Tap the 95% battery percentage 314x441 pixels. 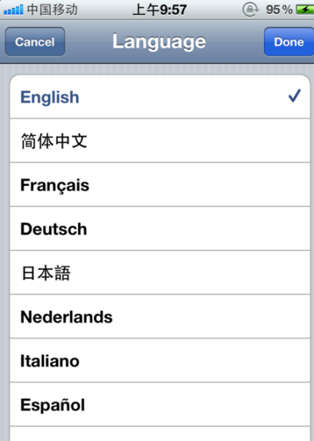pyautogui.click(x=279, y=10)
